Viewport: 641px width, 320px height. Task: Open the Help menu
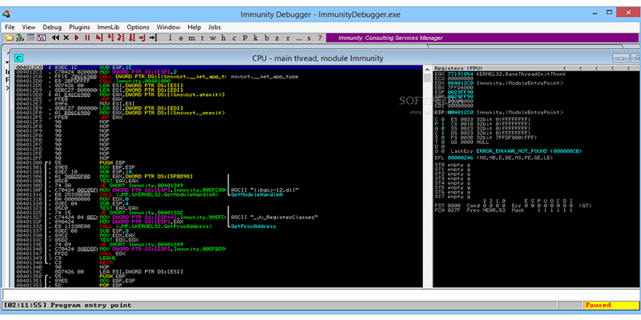point(194,27)
